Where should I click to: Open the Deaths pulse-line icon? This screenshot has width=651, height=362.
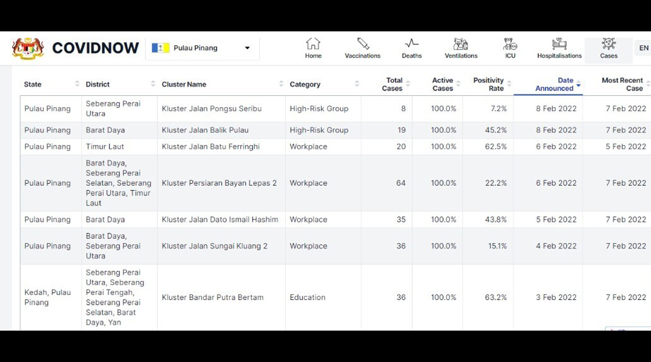pyautogui.click(x=412, y=43)
